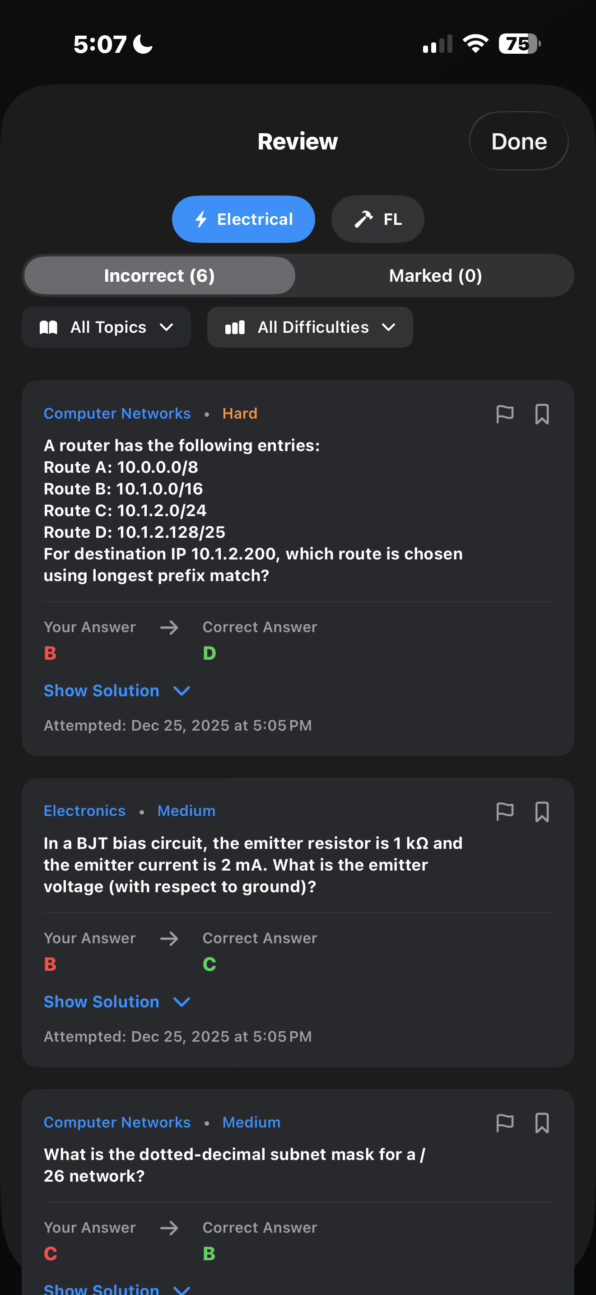Viewport: 596px width, 1295px height.
Task: Select the Incorrect (6) tab
Action: click(x=159, y=275)
